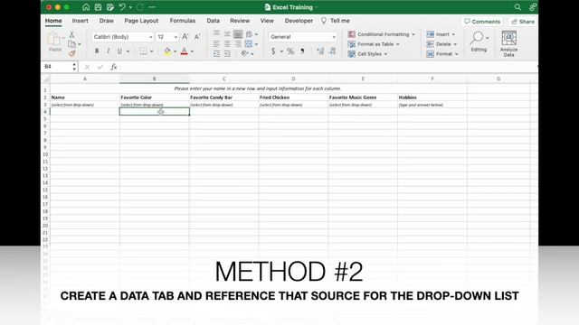This screenshot has width=579, height=325.
Task: Apply the fill color bucket
Action: 167,51
